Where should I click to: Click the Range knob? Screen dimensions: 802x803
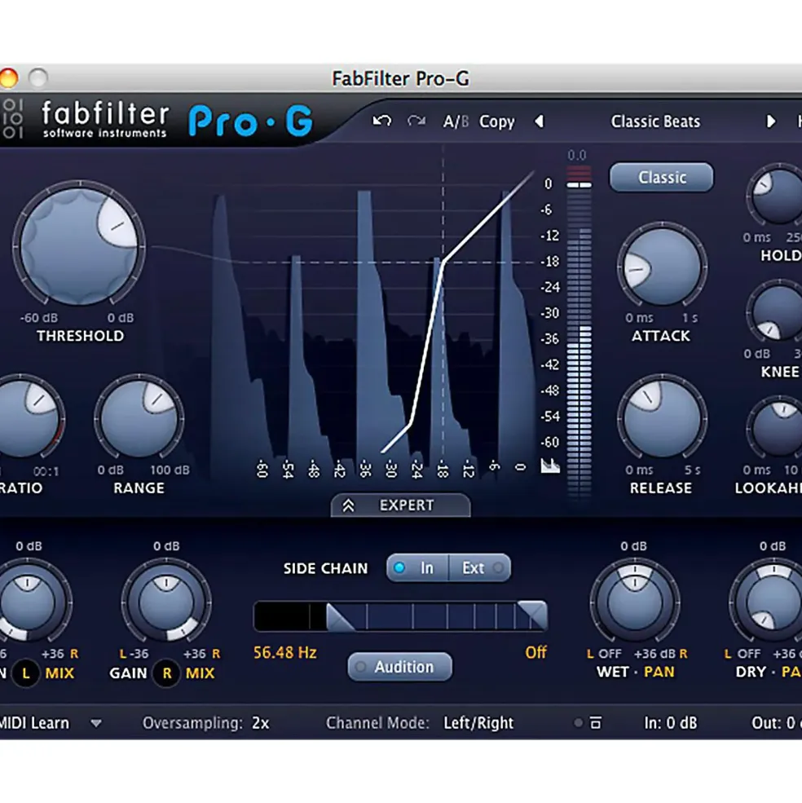click(139, 419)
